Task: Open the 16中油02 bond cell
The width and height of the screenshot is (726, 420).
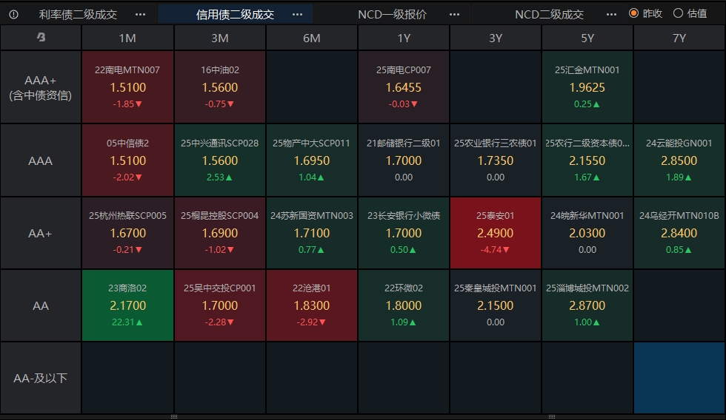Action: tap(220, 87)
